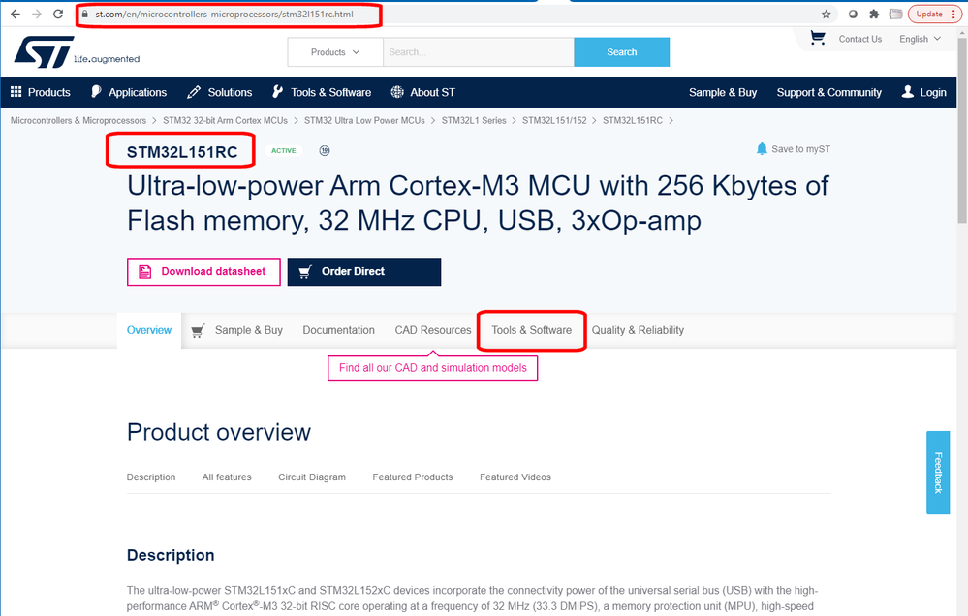The image size is (968, 616).
Task: Open the Solutions menu
Action: pyautogui.click(x=230, y=92)
